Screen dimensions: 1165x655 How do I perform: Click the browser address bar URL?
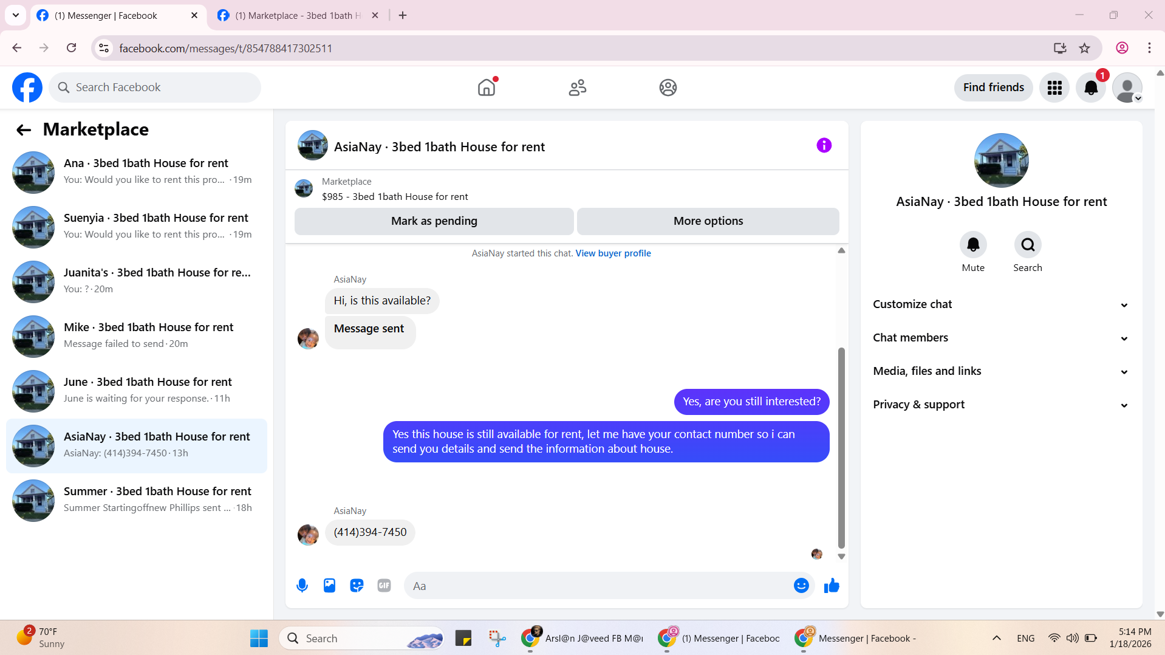(x=225, y=48)
